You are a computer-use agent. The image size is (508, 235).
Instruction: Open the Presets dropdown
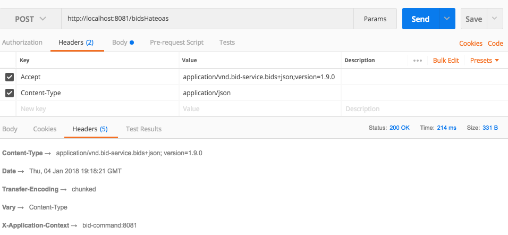click(484, 61)
